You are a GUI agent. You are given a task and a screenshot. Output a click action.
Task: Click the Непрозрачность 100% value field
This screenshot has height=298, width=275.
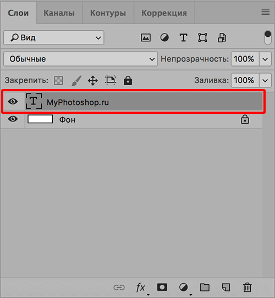pos(245,59)
